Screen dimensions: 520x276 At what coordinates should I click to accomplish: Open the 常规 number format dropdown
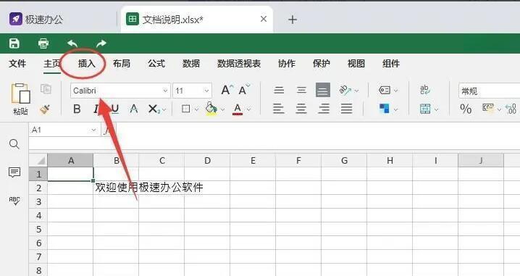489,91
